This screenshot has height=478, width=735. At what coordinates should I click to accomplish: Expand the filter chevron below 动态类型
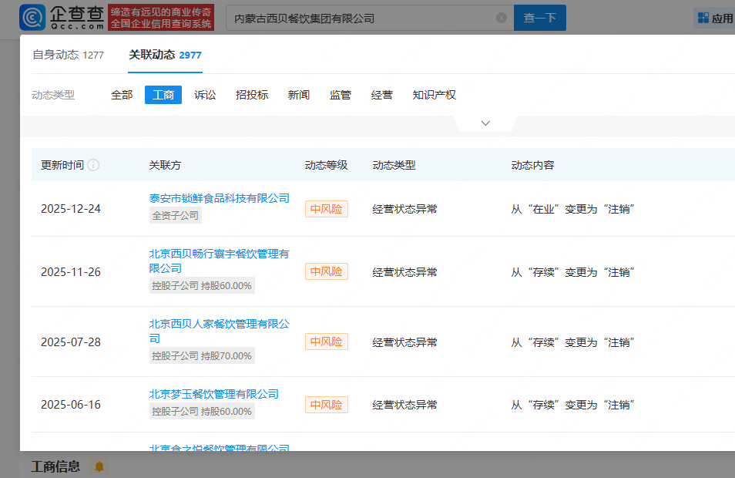coord(485,123)
